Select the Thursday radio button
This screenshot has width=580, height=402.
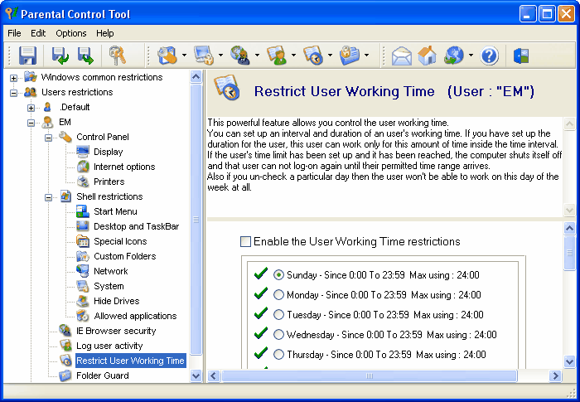coord(278,355)
